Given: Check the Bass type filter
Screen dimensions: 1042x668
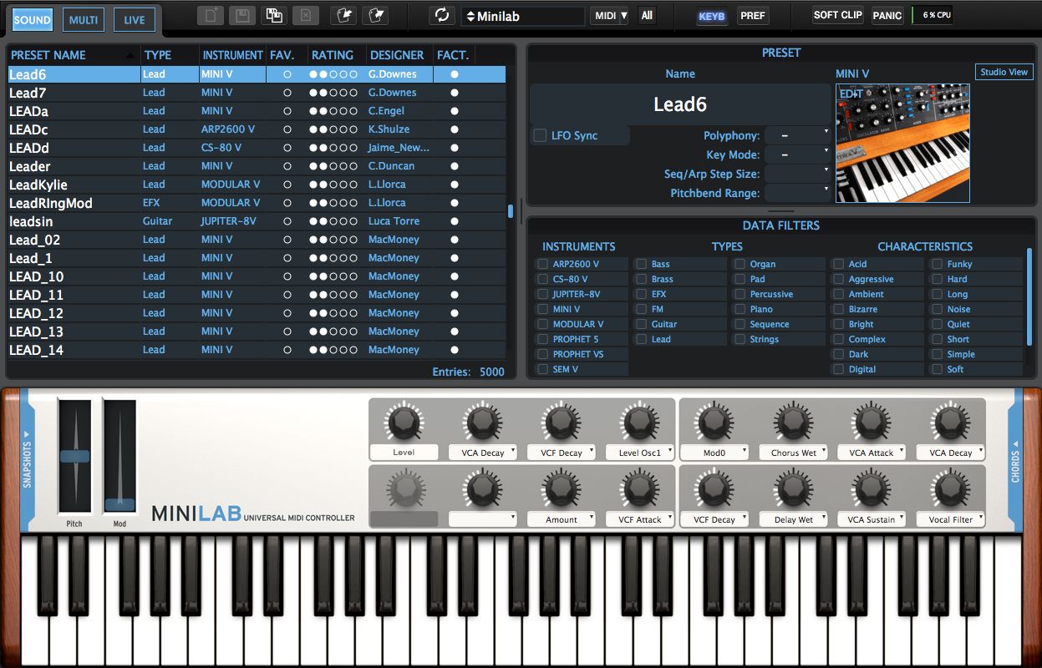Looking at the screenshot, I should tap(641, 264).
